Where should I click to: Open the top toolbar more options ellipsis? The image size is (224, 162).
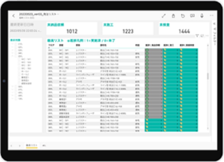pos(211,16)
